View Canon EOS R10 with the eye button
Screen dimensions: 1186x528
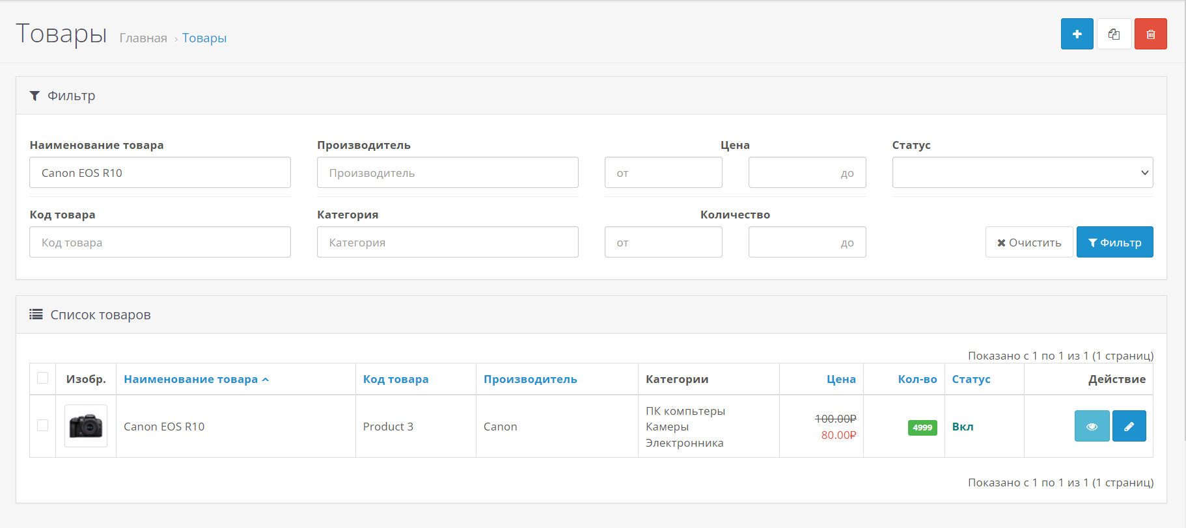pos(1092,427)
